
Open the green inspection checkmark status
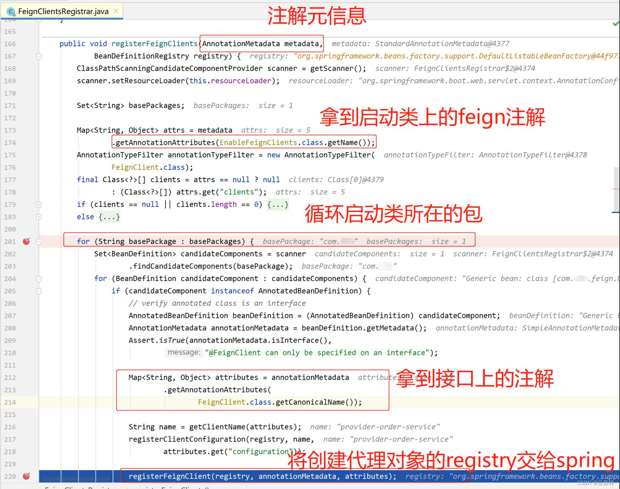616,24
